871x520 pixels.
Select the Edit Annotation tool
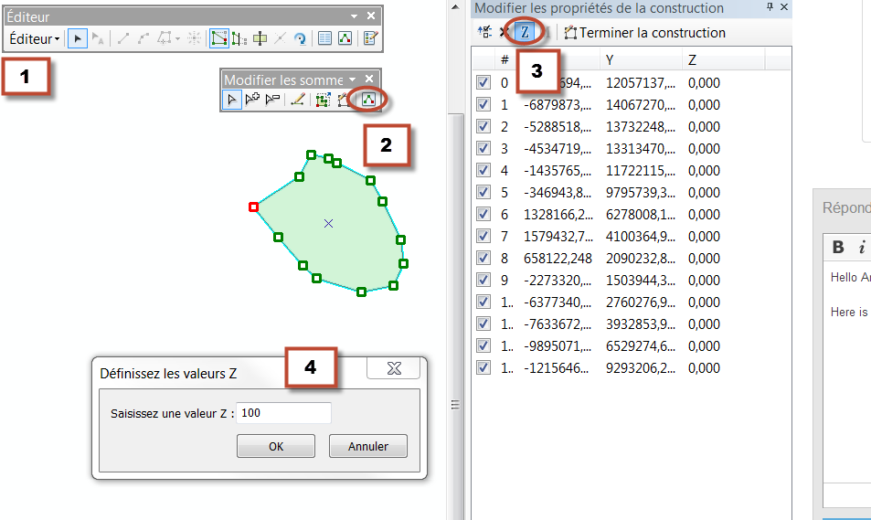pos(98,38)
